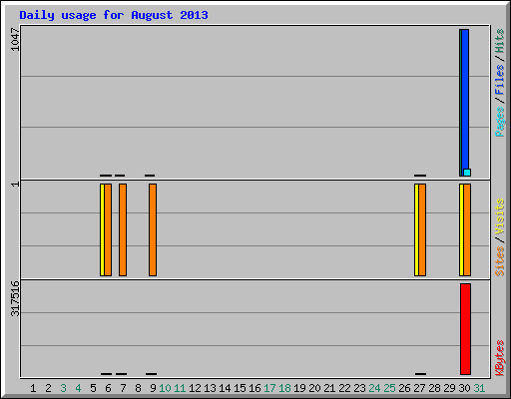Click the 1047 axis value
Screen dimensions: 511x399
[15, 39]
